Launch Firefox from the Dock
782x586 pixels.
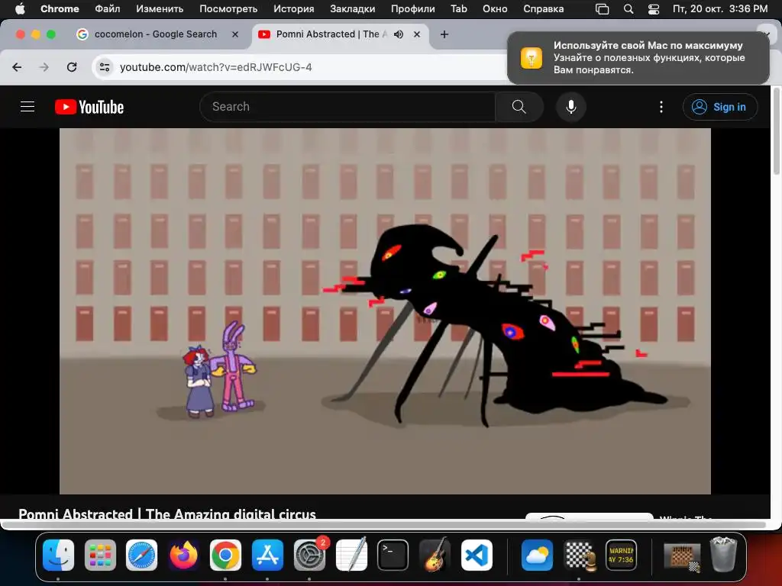coord(183,555)
